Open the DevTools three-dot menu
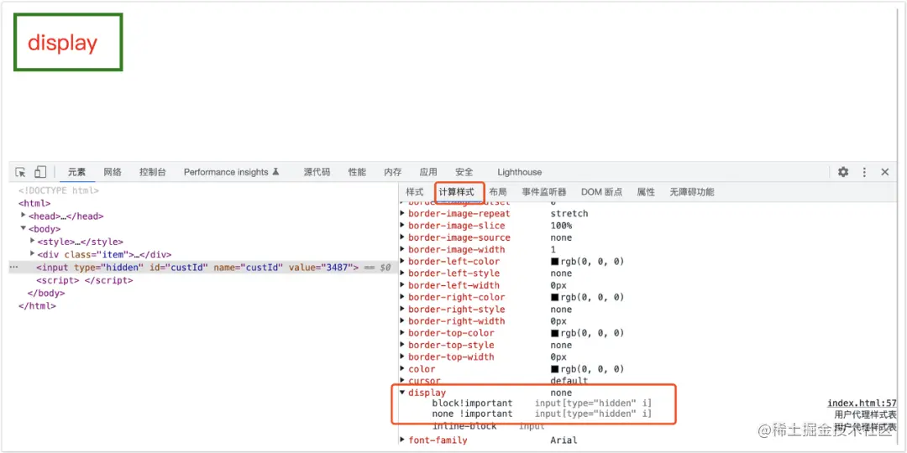 (x=864, y=172)
